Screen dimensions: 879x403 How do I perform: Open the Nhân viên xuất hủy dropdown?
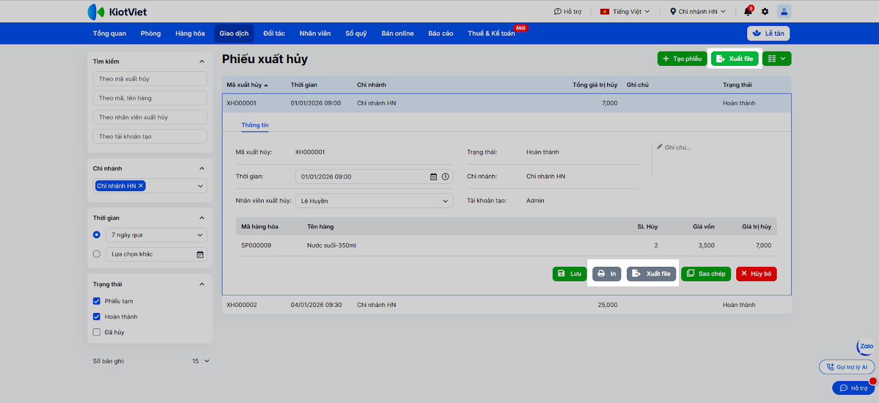pyautogui.click(x=374, y=201)
